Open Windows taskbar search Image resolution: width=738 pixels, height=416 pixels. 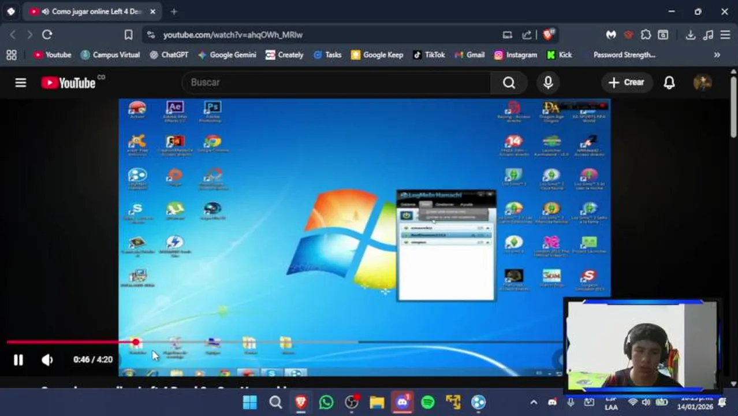coord(275,402)
